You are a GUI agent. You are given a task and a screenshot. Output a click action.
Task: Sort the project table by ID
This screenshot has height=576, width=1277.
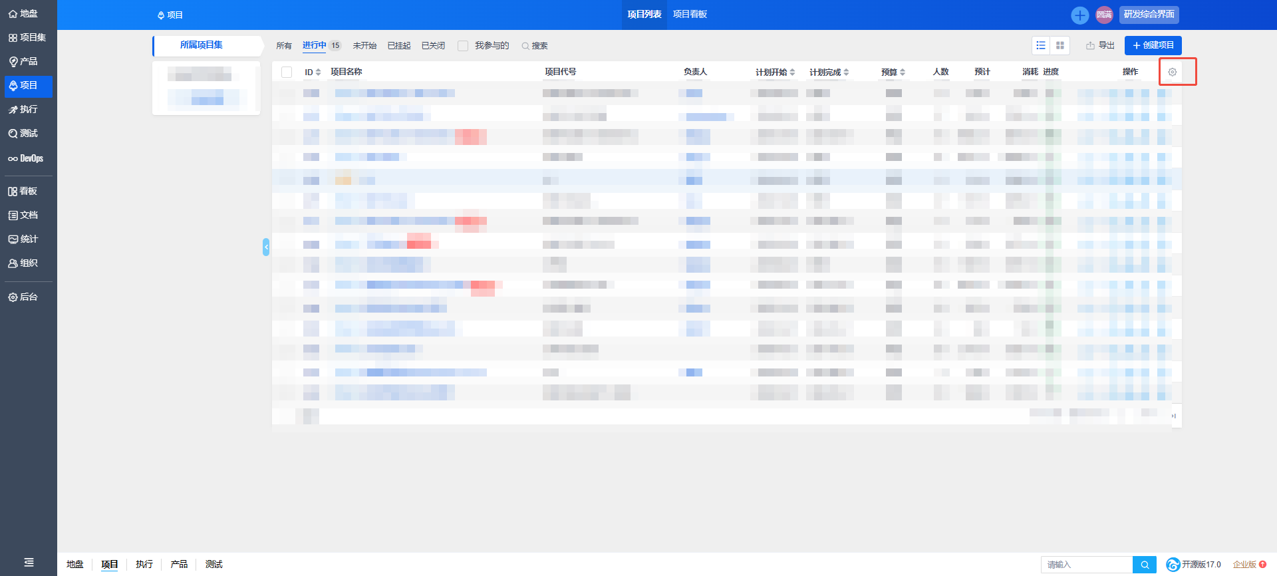coord(313,72)
